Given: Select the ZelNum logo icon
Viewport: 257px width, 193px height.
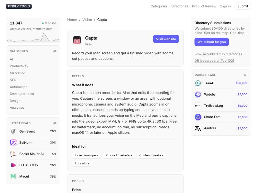Looking at the screenshot, I should click(x=13, y=142).
